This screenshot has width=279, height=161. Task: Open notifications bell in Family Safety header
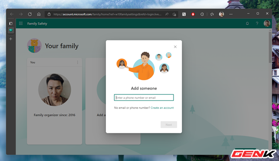[247, 23]
